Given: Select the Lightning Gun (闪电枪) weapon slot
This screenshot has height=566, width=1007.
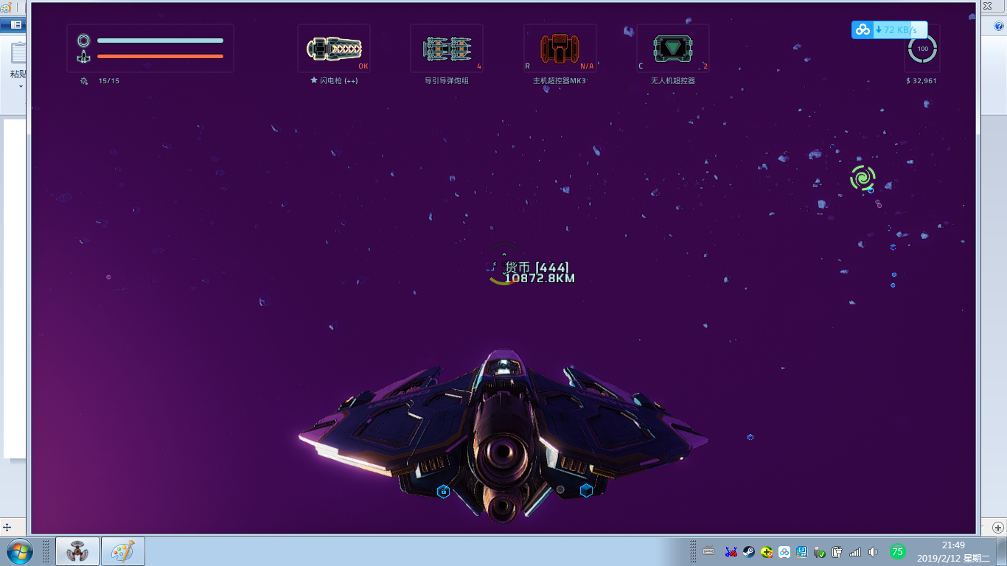Looking at the screenshot, I should 334,49.
